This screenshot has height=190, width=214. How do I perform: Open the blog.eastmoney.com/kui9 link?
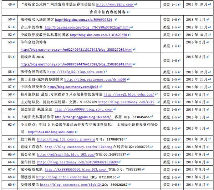click(126, 102)
